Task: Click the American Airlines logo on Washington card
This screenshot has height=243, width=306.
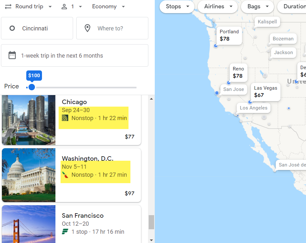Action: click(65, 175)
